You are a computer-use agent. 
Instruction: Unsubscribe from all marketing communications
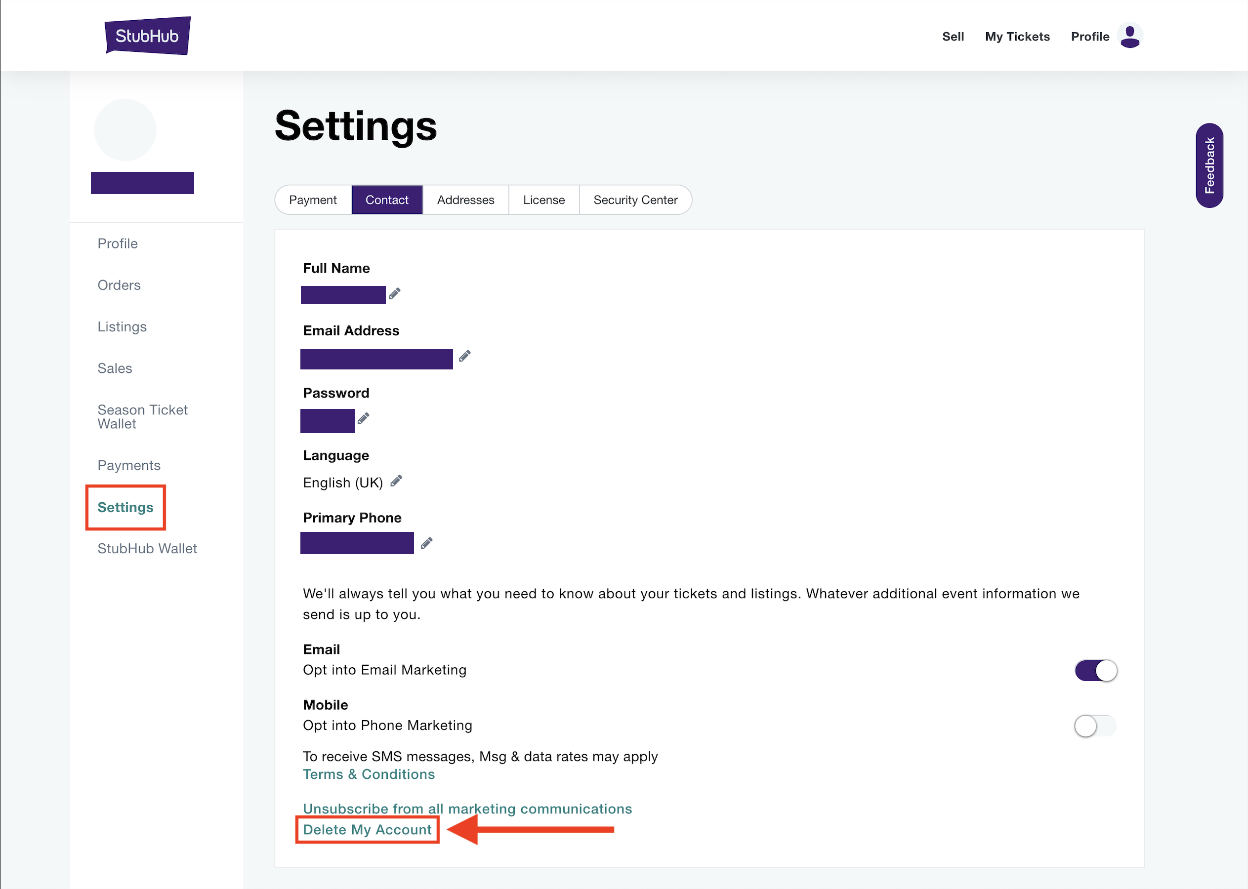click(x=468, y=808)
